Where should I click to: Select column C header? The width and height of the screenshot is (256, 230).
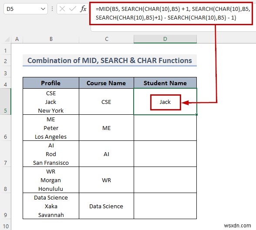click(x=106, y=39)
